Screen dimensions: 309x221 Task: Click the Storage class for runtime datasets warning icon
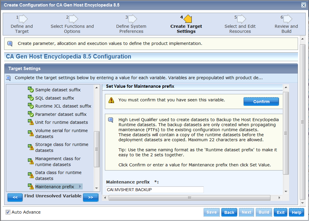pos(31,147)
